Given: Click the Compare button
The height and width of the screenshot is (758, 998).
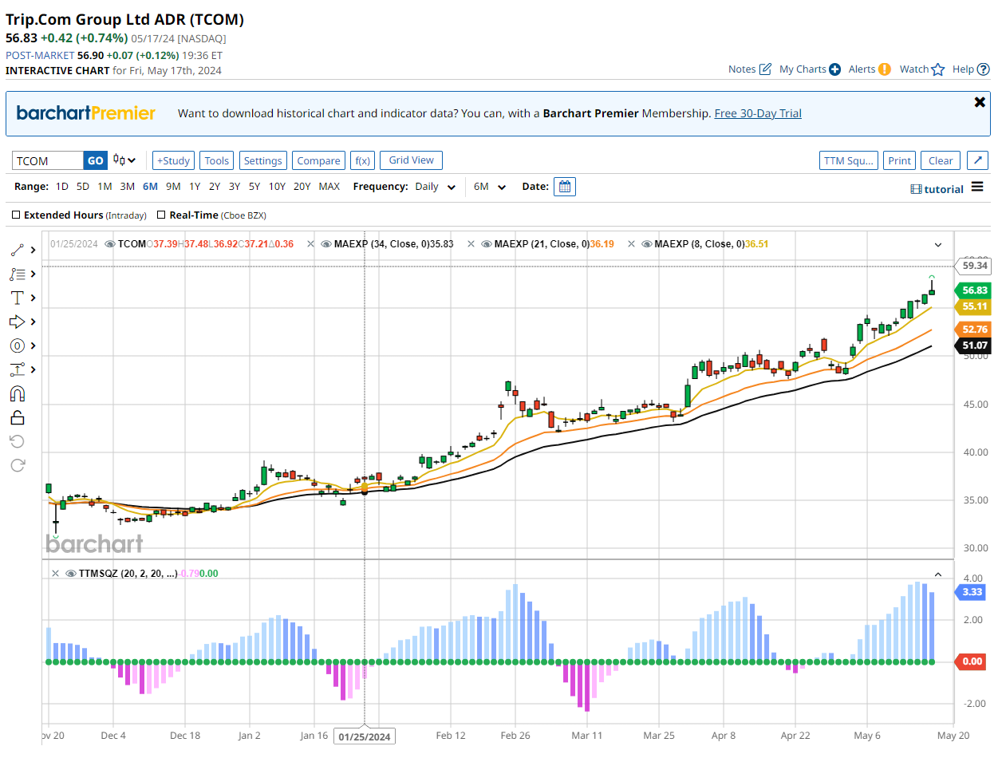Looking at the screenshot, I should coord(318,160).
